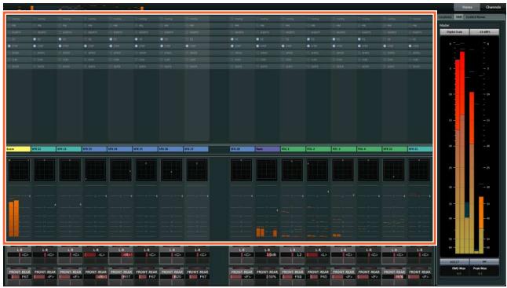The height and width of the screenshot is (288, 507).
Task: Click the FRONT-REAR field under SFX 24
Action: (121, 277)
